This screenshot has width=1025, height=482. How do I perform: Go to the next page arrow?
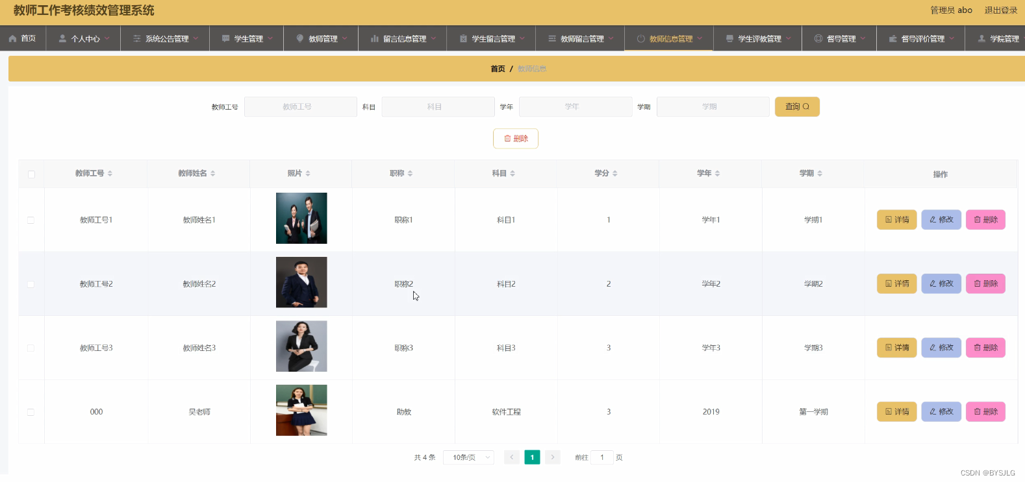coord(553,457)
